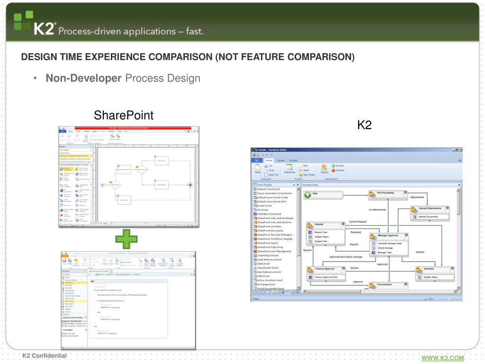
Task: Select the Exchange Event wizard
Action: pos(264,284)
